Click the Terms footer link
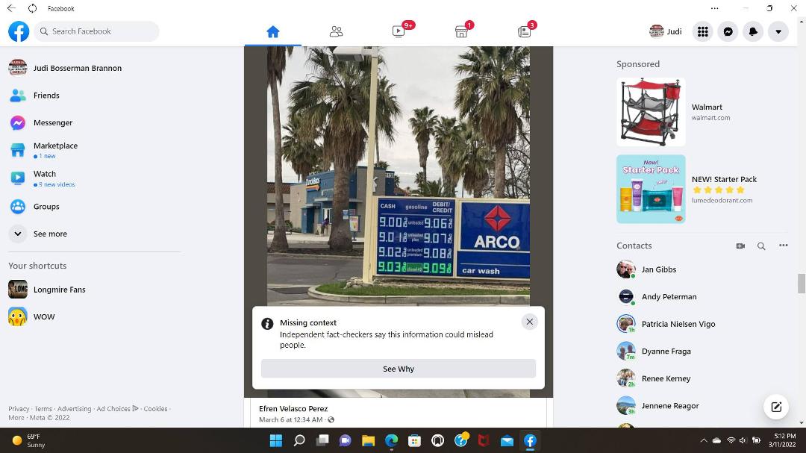 [43, 409]
